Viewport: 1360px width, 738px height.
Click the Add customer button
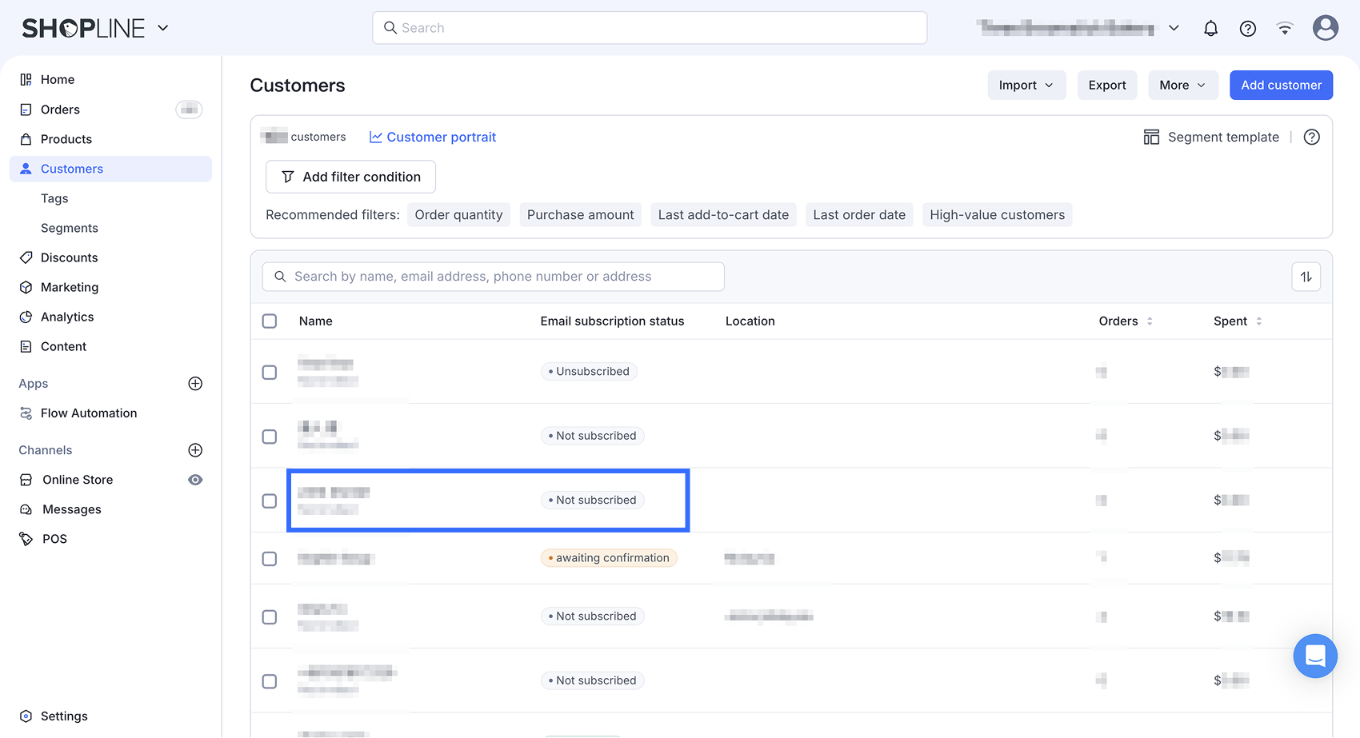pyautogui.click(x=1281, y=85)
